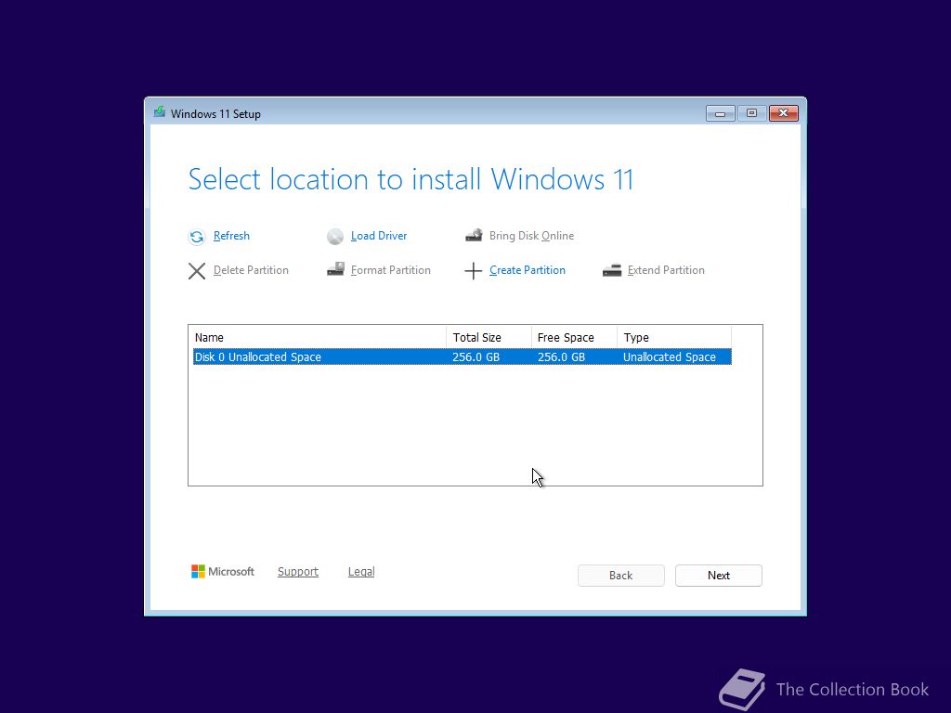
Task: Click the Delete Partition label
Action: [251, 270]
